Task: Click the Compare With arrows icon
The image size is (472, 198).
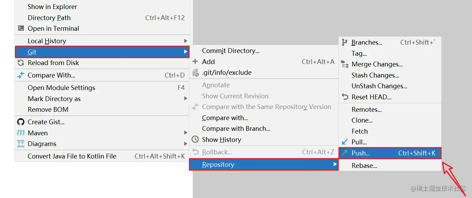Action: [21, 75]
